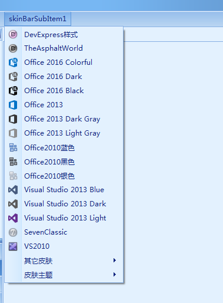Expand the 其它皮肤 submenu arrow
223x303 pixels.
pyautogui.click(x=115, y=261)
